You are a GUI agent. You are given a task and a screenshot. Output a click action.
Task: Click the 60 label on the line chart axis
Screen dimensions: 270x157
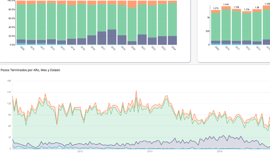click(x=9, y=126)
